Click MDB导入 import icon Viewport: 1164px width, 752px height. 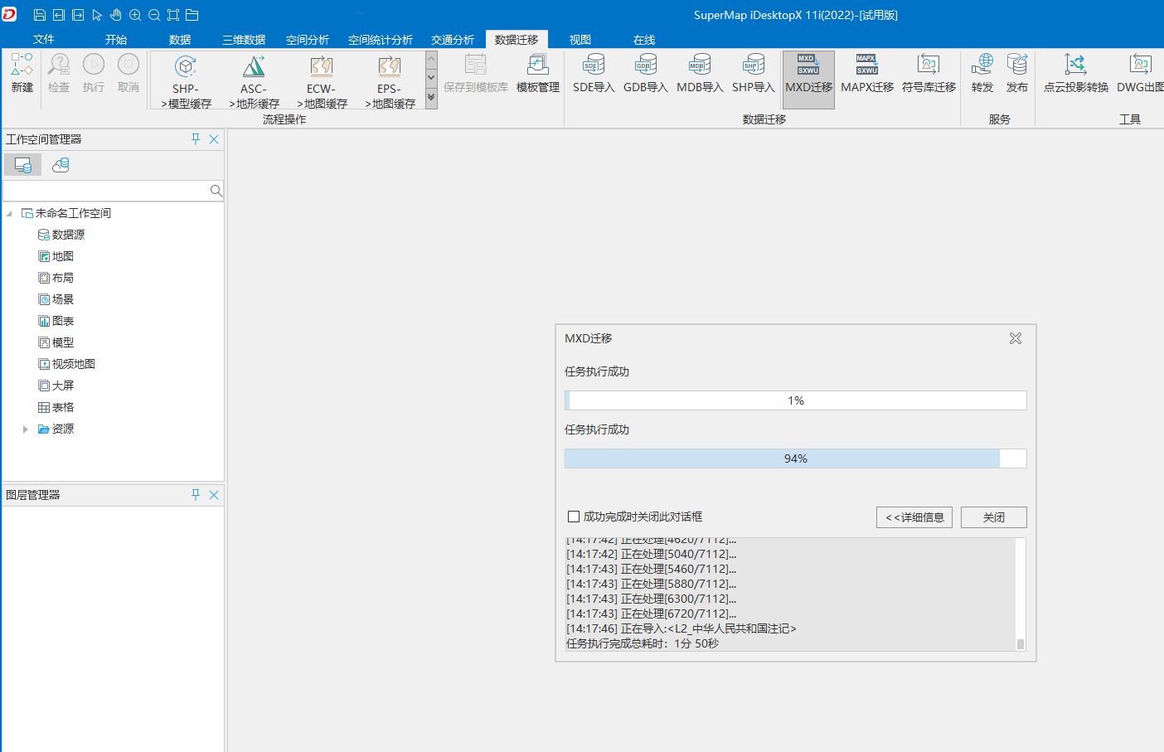coord(700,73)
